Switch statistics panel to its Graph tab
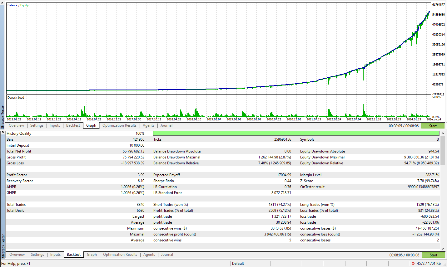 [92, 255]
